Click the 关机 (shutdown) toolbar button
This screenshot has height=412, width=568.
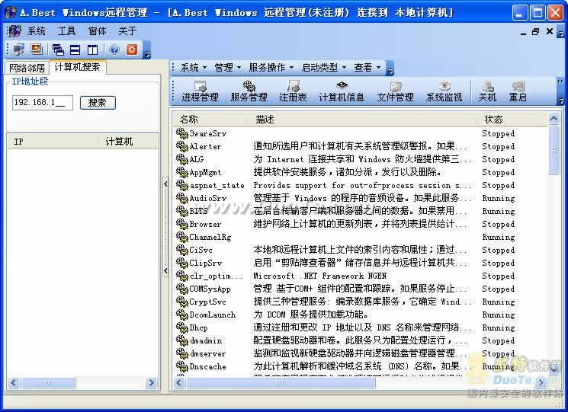486,91
